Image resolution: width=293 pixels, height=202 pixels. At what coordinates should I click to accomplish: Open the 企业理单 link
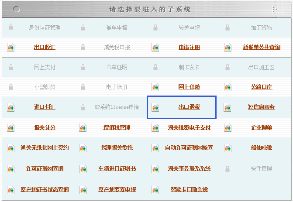(262, 127)
